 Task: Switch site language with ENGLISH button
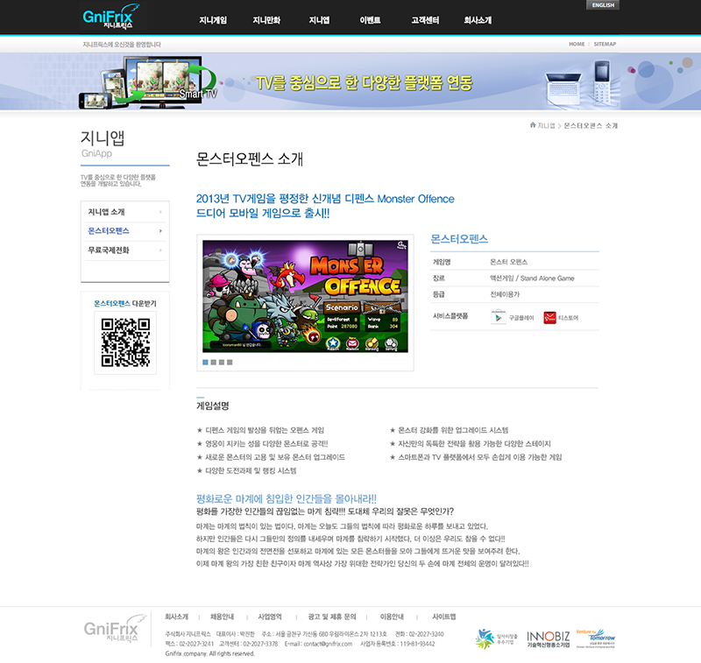point(603,5)
